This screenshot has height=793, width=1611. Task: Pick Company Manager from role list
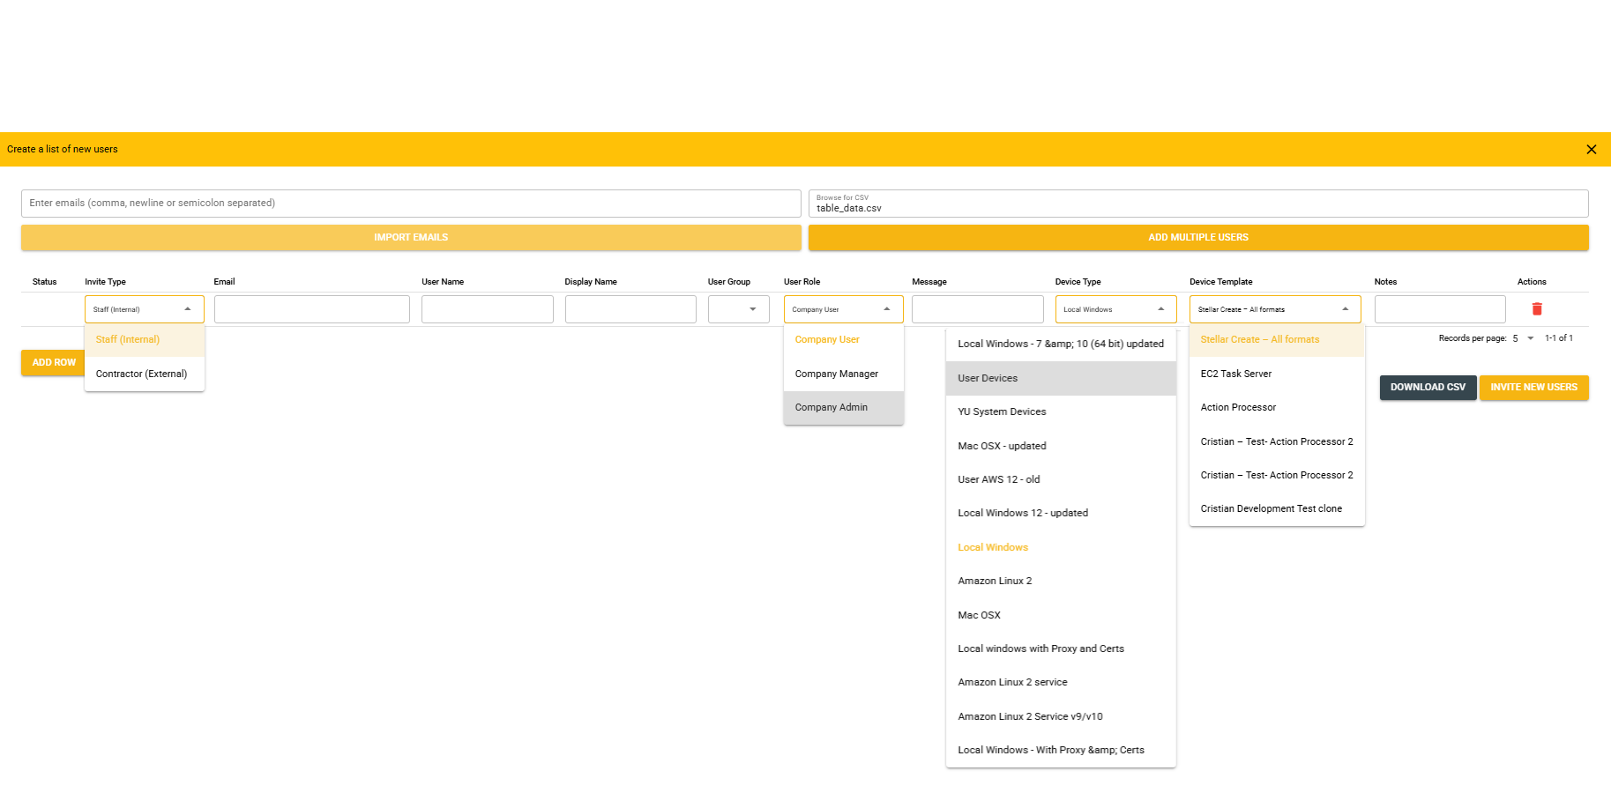pos(837,374)
